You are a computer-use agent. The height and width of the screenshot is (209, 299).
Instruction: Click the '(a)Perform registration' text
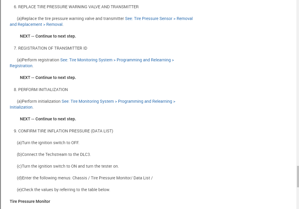pyautogui.click(x=38, y=60)
